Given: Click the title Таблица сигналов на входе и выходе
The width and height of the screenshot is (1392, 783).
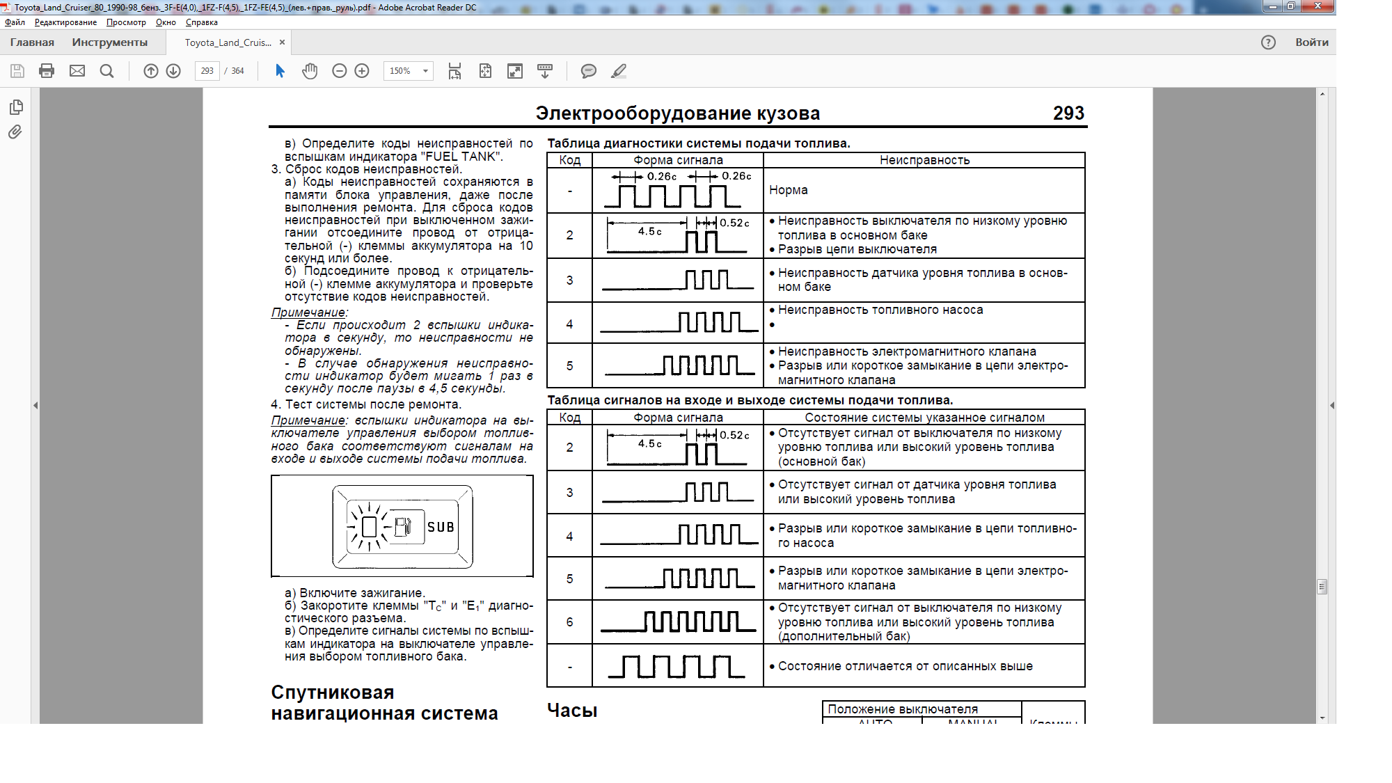Looking at the screenshot, I should (x=750, y=400).
